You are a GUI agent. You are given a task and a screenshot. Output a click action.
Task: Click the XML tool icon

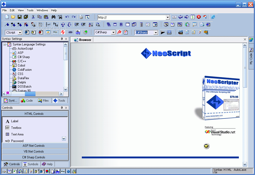tap(181, 32)
